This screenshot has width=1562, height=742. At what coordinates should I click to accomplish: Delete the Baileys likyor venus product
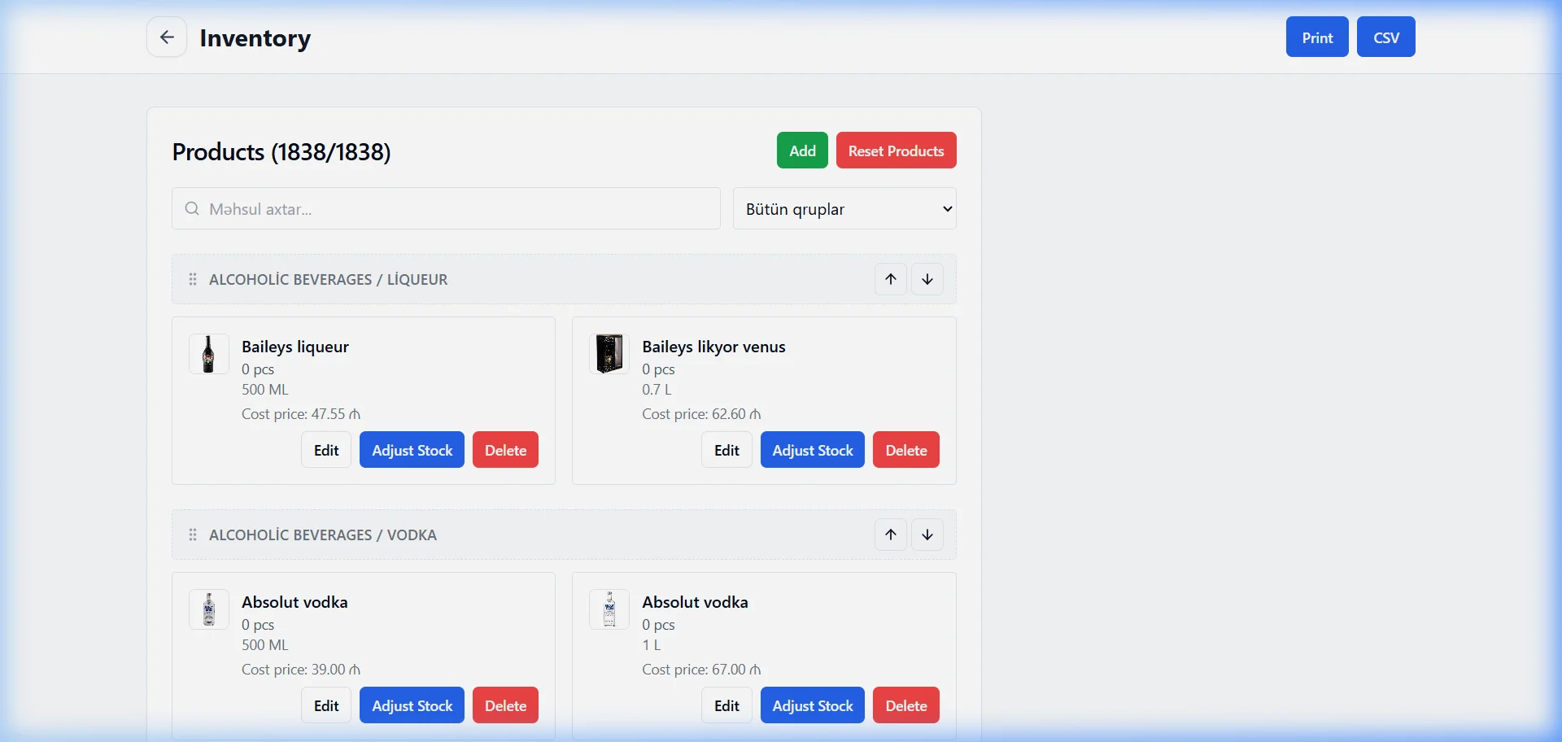pos(906,450)
